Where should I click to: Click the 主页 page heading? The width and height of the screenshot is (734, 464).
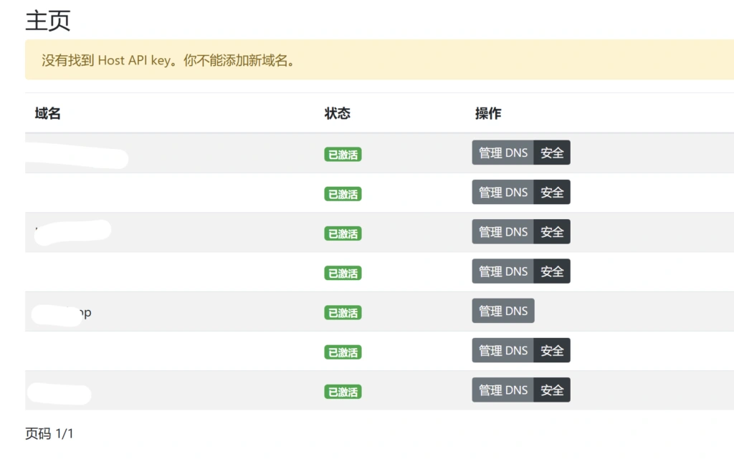tap(48, 20)
